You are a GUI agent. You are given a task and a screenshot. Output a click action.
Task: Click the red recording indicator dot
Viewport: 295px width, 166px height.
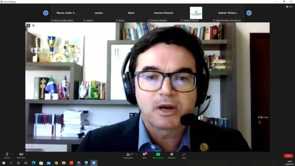pos(33,25)
